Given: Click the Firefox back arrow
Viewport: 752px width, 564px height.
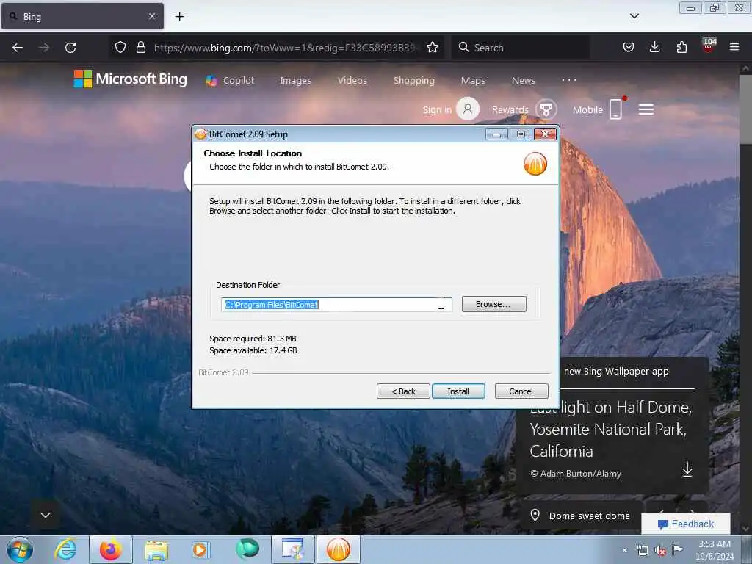Looking at the screenshot, I should (x=18, y=48).
